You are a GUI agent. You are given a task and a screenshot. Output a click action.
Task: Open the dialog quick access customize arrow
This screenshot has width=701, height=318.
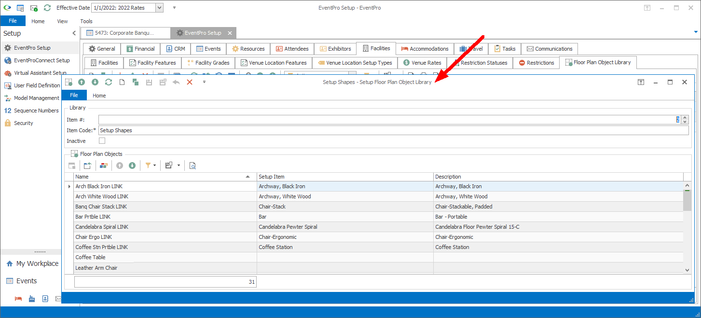[204, 82]
